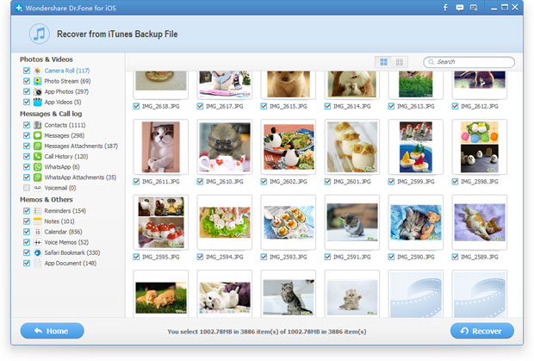Uncheck the Call History checkbox
This screenshot has height=361, width=534.
tap(27, 156)
